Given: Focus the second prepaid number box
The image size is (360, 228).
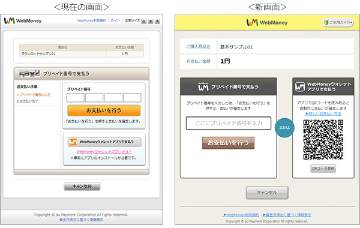Looking at the screenshot, I should (x=94, y=98).
